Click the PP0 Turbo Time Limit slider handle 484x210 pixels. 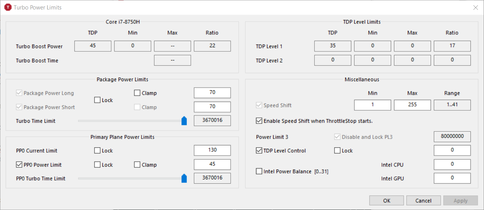click(184, 178)
